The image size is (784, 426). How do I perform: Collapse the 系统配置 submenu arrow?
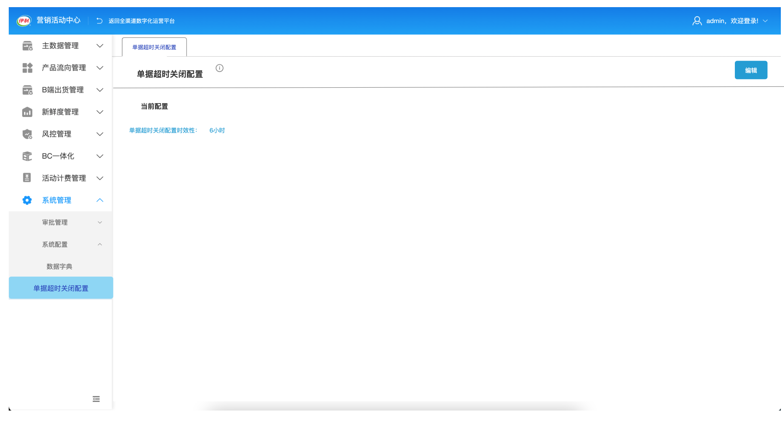pyautogui.click(x=100, y=244)
